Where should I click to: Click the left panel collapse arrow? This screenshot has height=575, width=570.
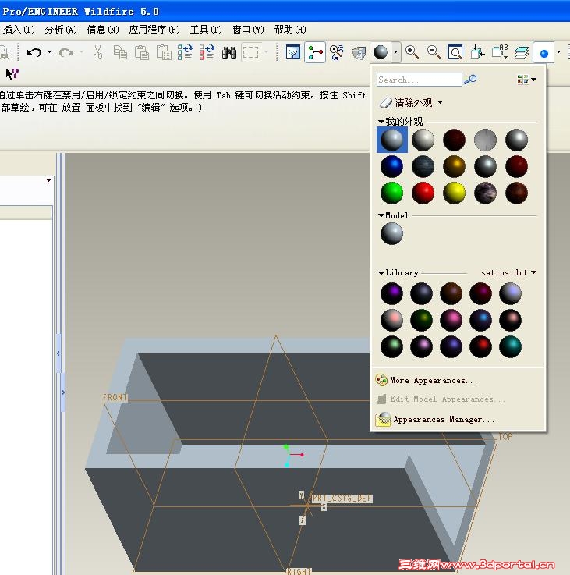(x=58, y=353)
